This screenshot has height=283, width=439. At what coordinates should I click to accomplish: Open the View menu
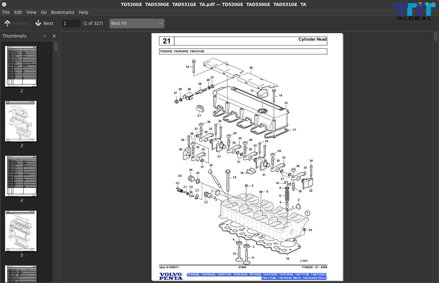pos(31,12)
